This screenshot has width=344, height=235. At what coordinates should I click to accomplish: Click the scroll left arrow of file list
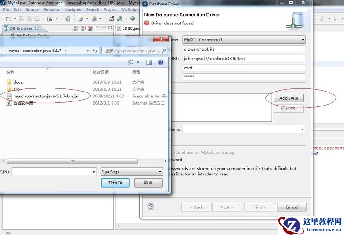point(3,161)
